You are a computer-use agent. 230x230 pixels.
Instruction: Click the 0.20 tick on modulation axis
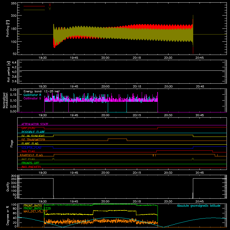(x=13, y=90)
